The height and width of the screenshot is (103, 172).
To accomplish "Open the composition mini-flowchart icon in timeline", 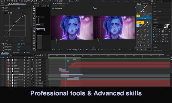I will click(35, 55).
